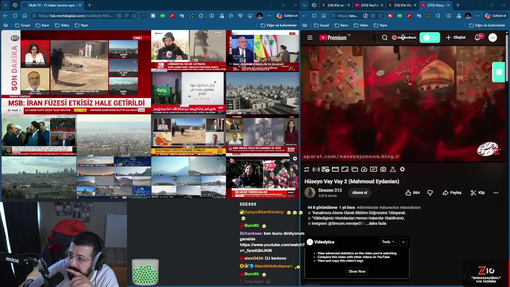Open the Sosyal bookmarks folder in the right browser
Viewport: 510px width, 287px height.
pyautogui.click(x=322, y=25)
